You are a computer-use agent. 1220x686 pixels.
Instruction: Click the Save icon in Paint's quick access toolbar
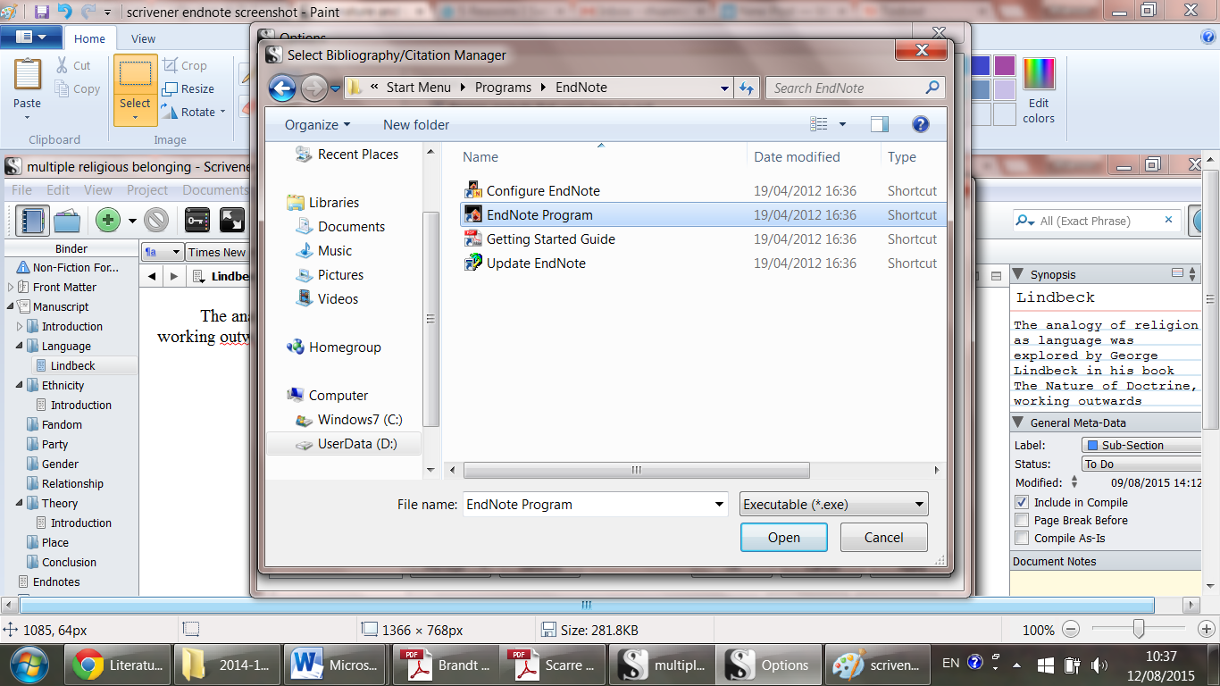[41, 13]
